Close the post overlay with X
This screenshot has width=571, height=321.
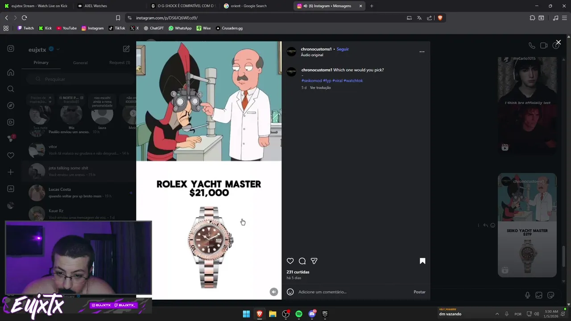tap(558, 43)
